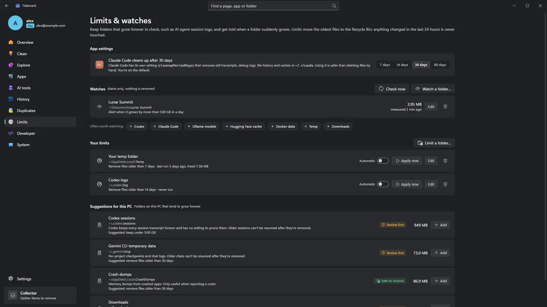Add the Crash dumps suggestion
The image size is (547, 307).
(441, 281)
